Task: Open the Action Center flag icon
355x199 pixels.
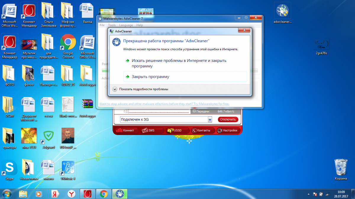Action: click(315, 194)
